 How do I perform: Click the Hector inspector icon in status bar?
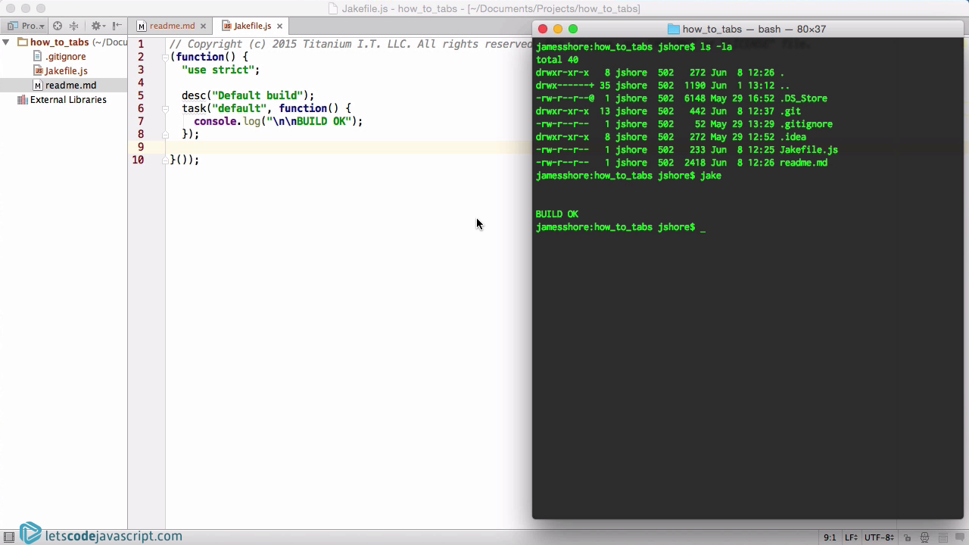(925, 537)
